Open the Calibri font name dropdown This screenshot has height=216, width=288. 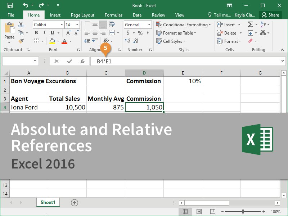pos(62,24)
